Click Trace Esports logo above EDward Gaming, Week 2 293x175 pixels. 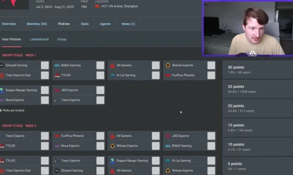click(55, 161)
